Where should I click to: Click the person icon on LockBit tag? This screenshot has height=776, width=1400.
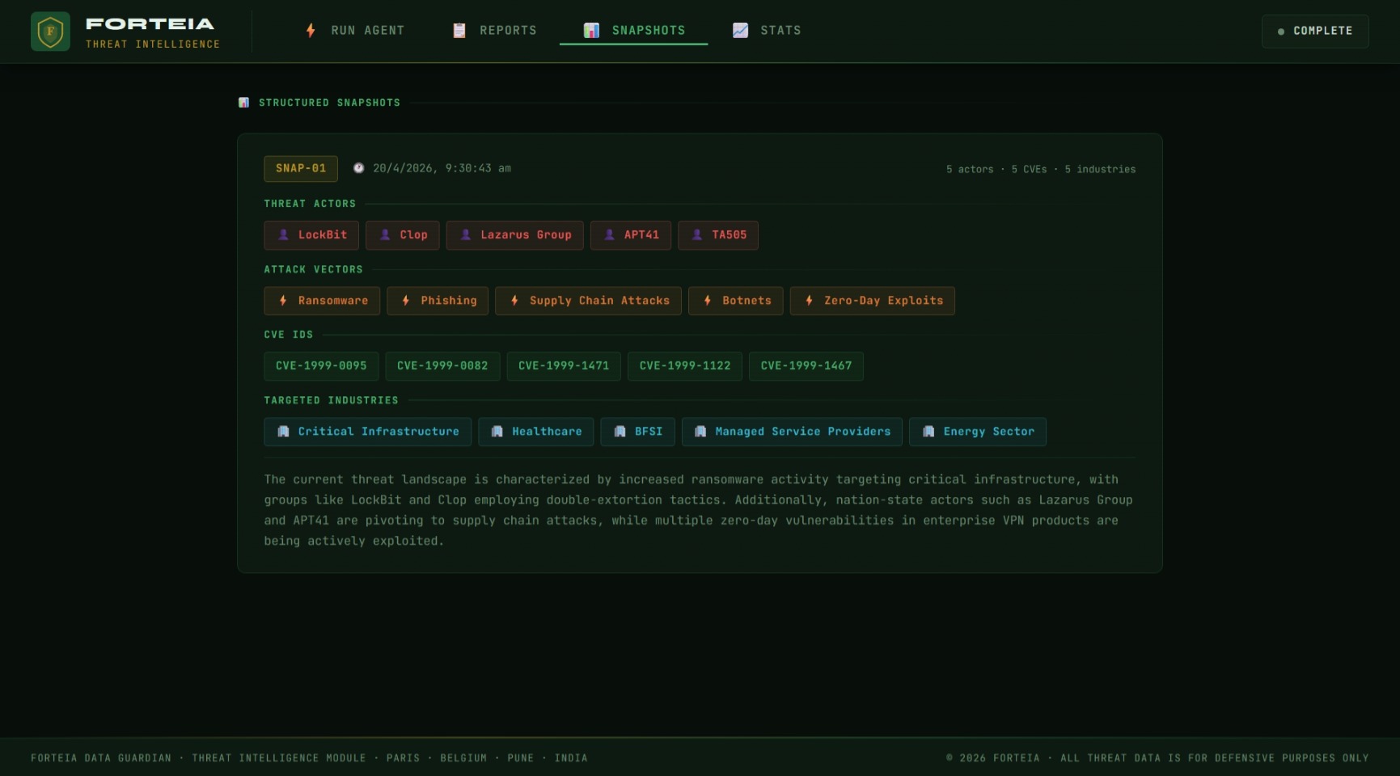(283, 235)
